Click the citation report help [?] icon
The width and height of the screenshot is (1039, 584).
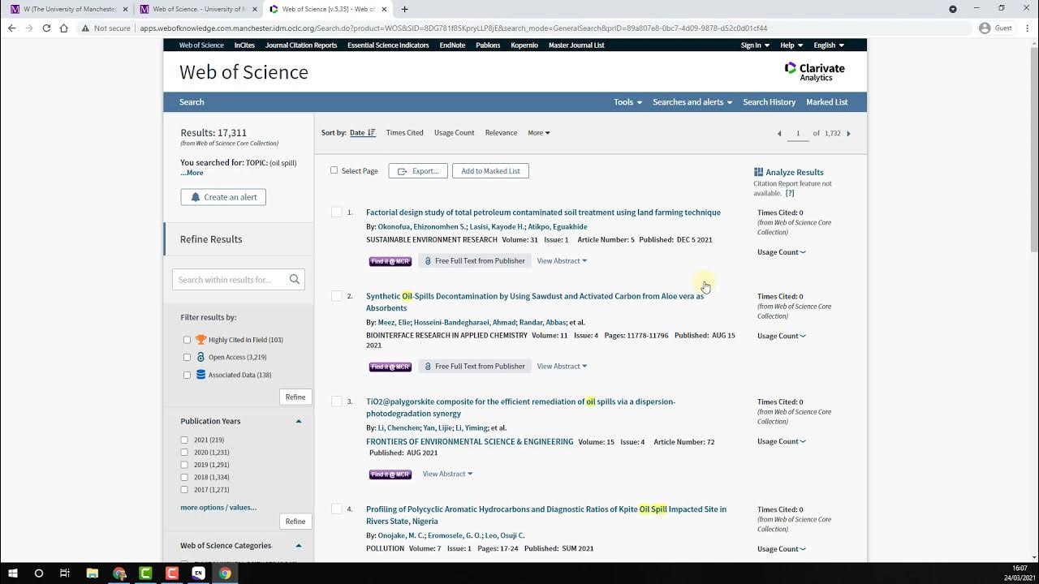(x=790, y=193)
